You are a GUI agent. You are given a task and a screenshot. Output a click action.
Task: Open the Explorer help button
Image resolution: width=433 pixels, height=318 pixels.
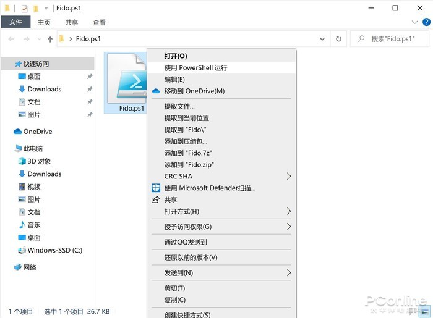click(426, 22)
